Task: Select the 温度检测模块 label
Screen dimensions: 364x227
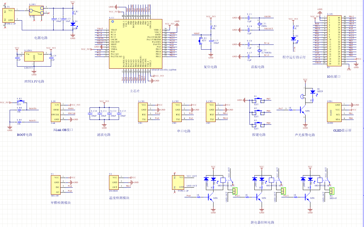Action: click(119, 198)
